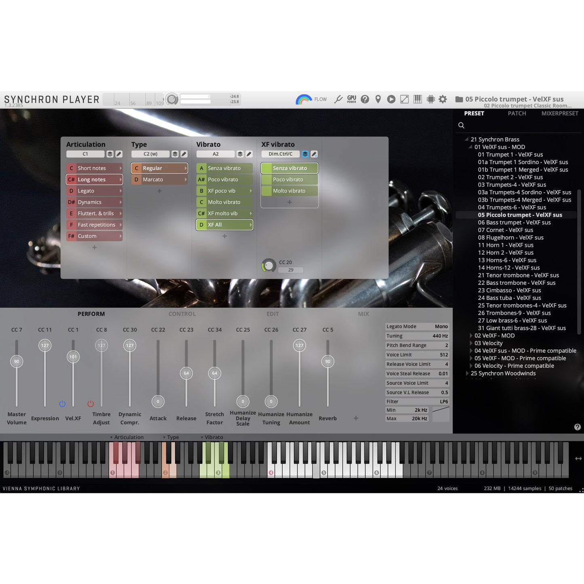
Task: Expand 04 VelXF sus - MOD - Prime compatible
Action: 471,351
